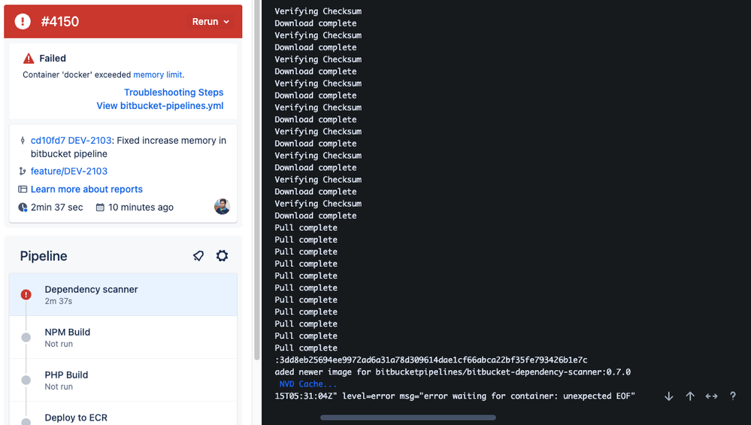Open the DEV-2103 issue link
Screen dimensions: 751x425
click(89, 141)
